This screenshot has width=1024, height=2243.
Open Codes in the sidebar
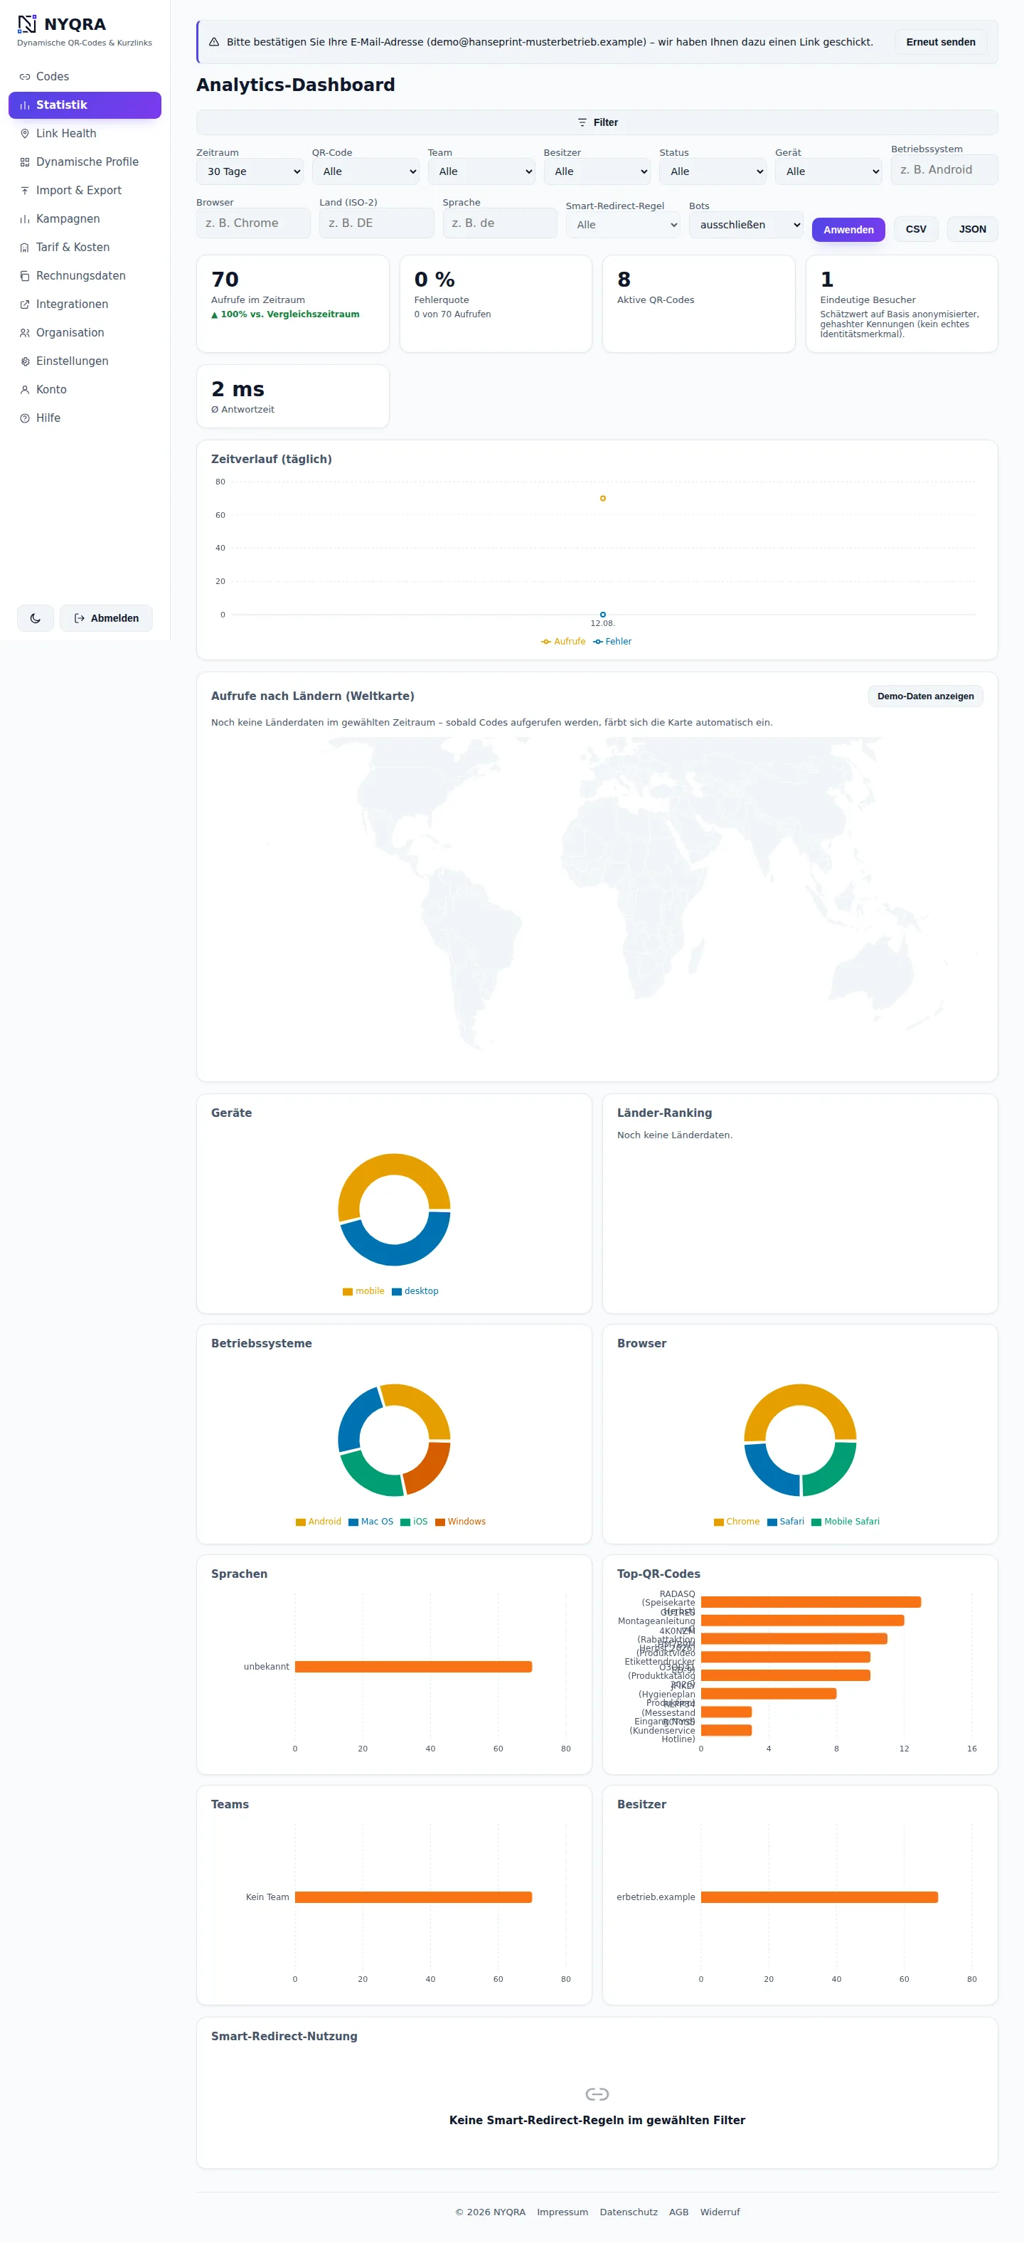click(85, 77)
